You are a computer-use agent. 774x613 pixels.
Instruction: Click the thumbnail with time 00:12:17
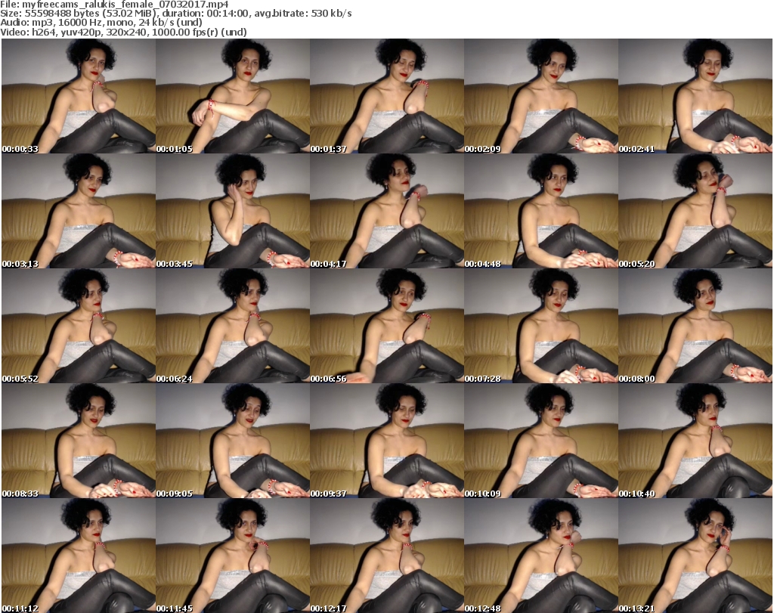386,556
